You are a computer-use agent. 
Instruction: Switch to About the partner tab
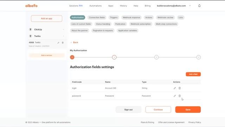pos(79,31)
